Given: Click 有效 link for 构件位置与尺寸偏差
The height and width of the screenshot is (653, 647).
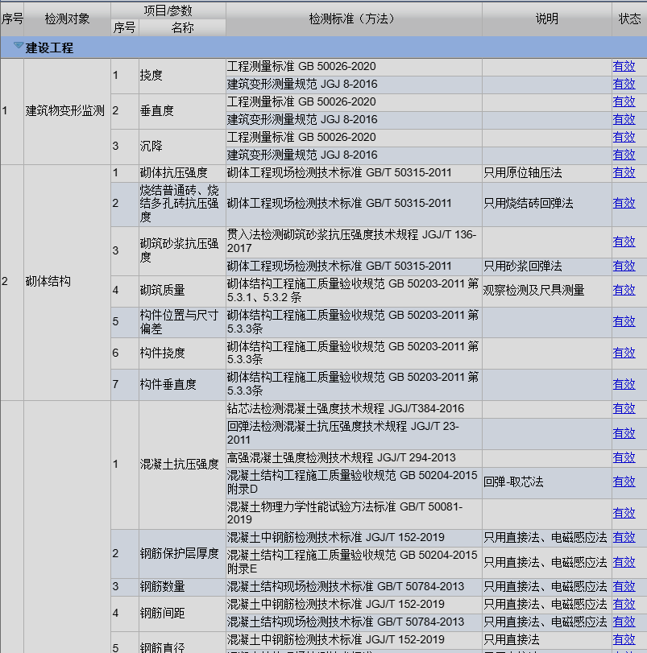Looking at the screenshot, I should [624, 321].
